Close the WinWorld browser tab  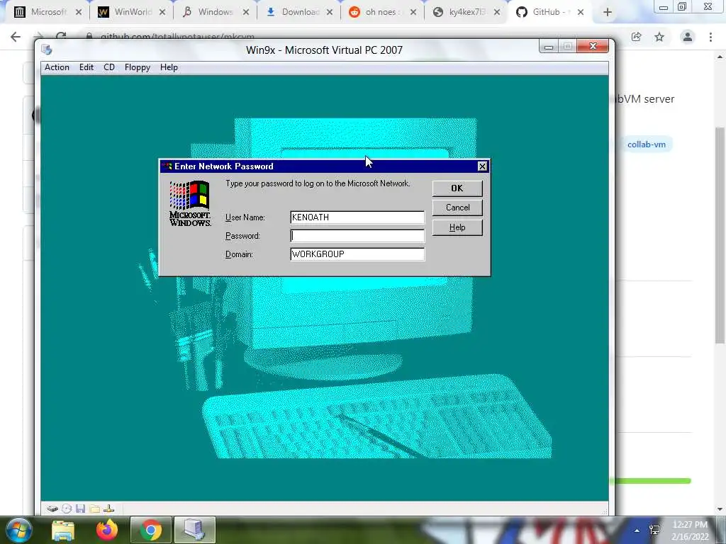tap(162, 13)
